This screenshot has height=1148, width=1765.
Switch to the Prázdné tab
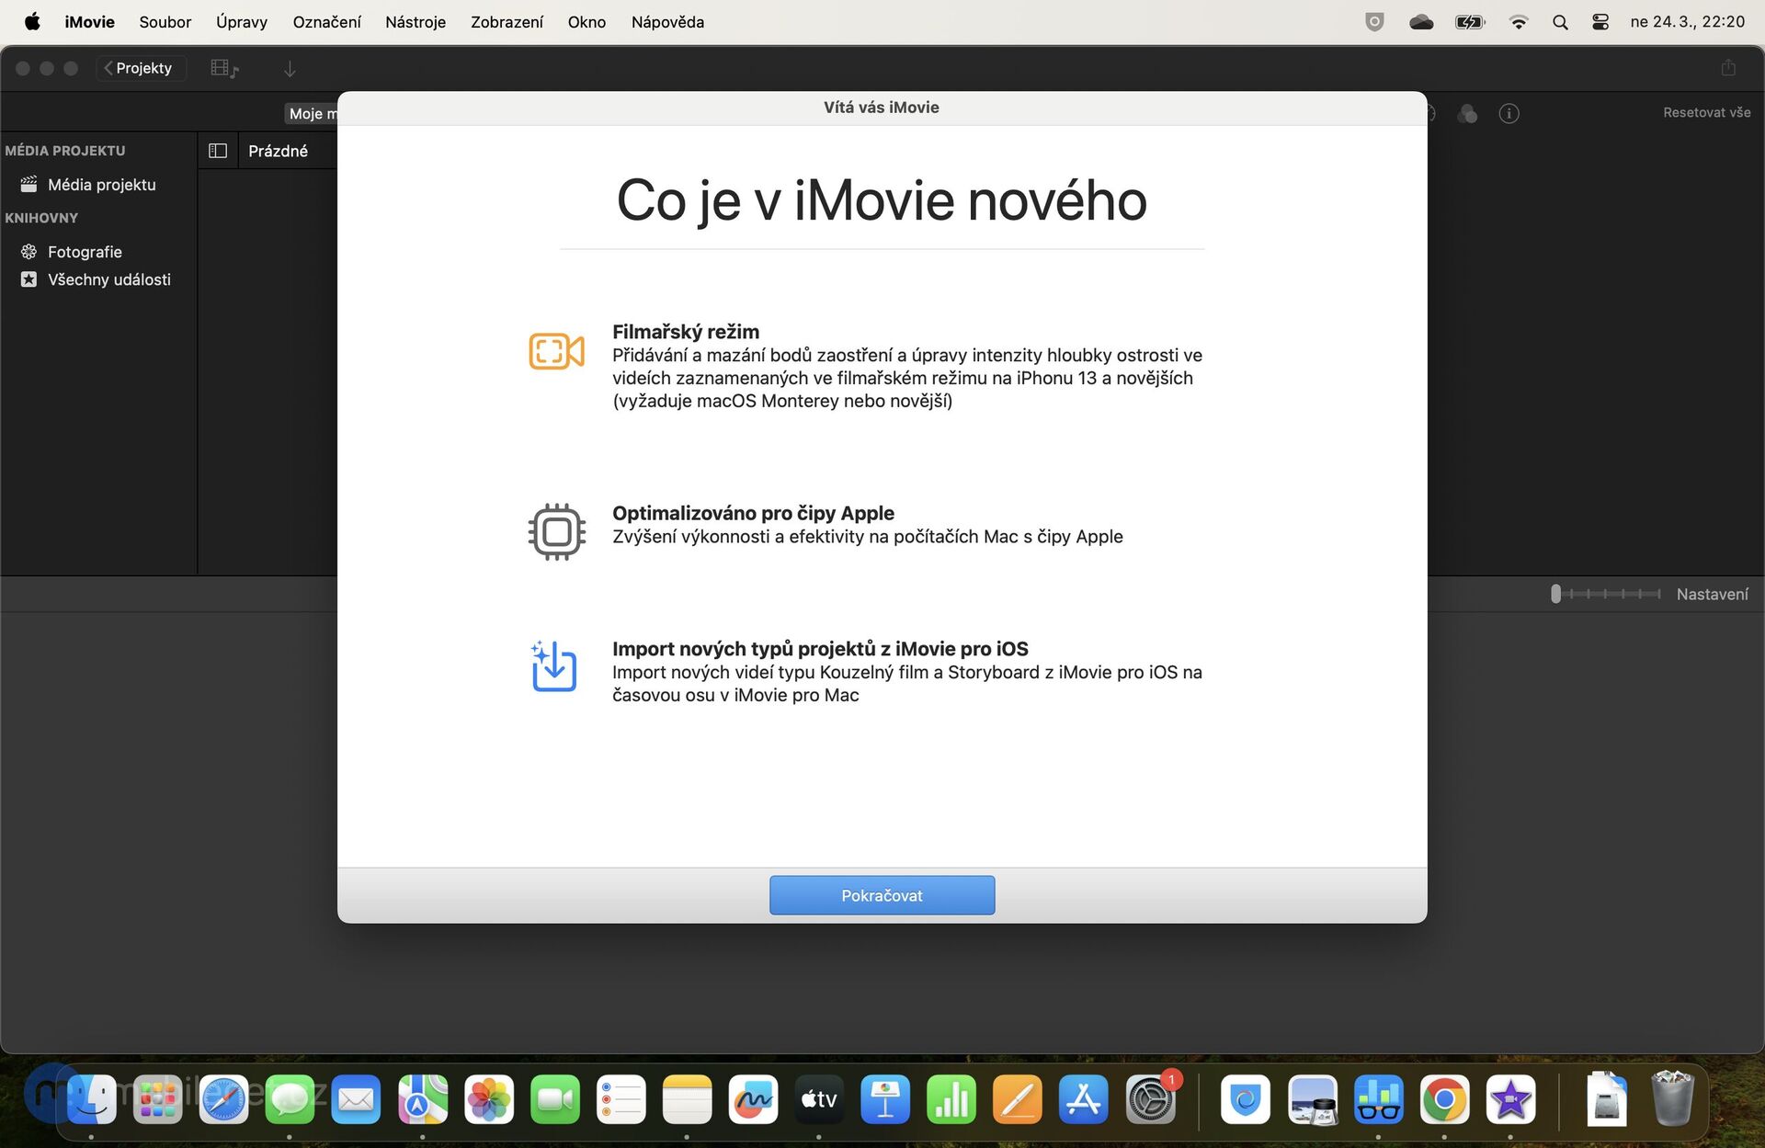pyautogui.click(x=279, y=150)
